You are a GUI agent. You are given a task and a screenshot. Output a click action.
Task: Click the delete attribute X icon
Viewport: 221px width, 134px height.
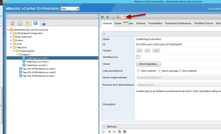[x=109, y=132]
